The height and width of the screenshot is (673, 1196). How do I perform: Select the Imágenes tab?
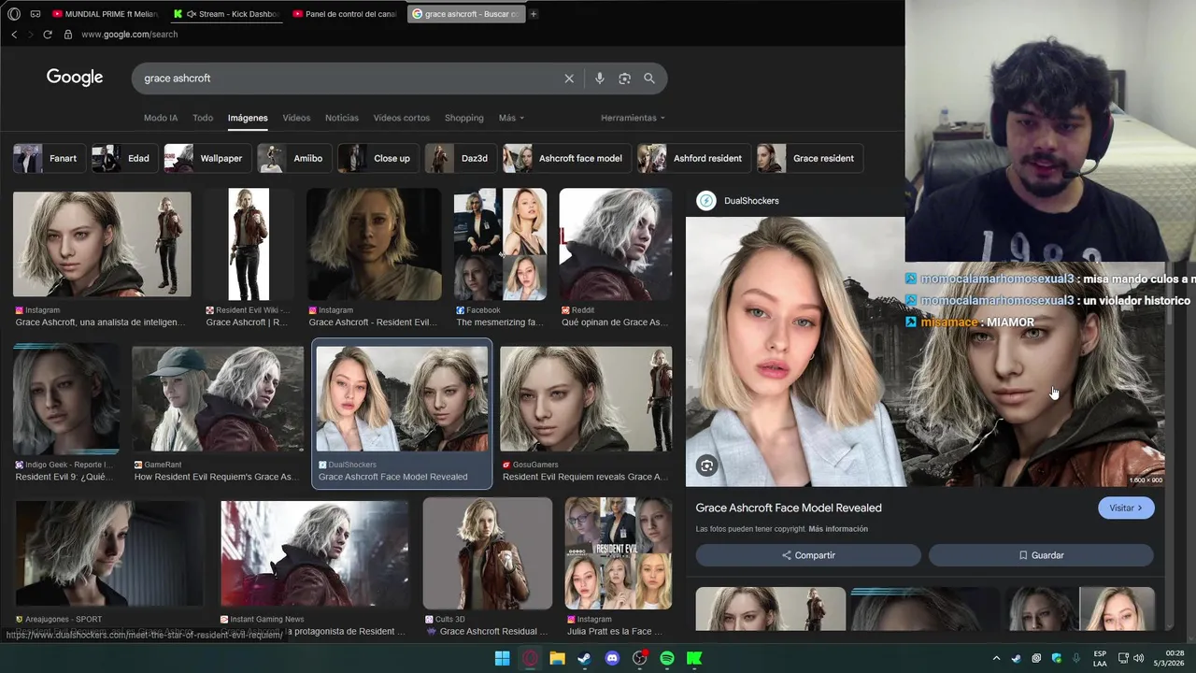click(x=248, y=118)
